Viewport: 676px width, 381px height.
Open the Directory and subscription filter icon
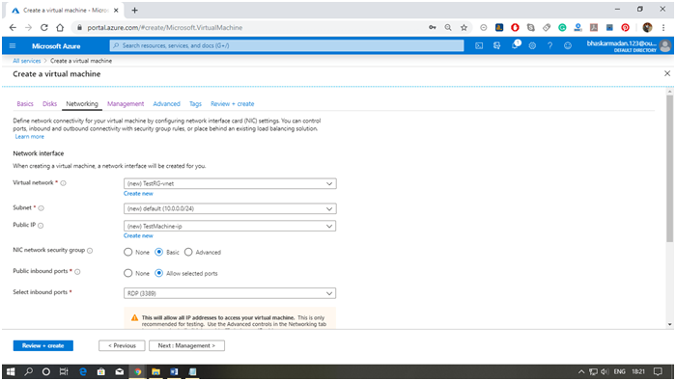tap(496, 45)
